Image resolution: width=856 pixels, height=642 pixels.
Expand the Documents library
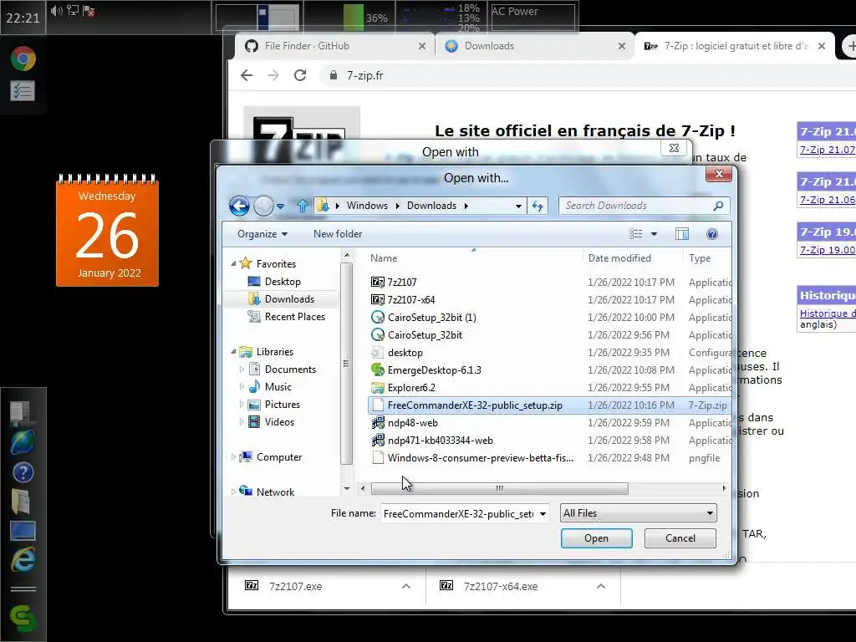tap(242, 369)
